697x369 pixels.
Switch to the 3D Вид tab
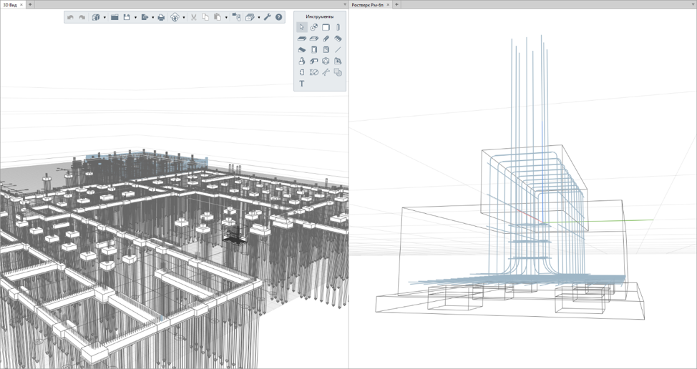pos(10,4)
